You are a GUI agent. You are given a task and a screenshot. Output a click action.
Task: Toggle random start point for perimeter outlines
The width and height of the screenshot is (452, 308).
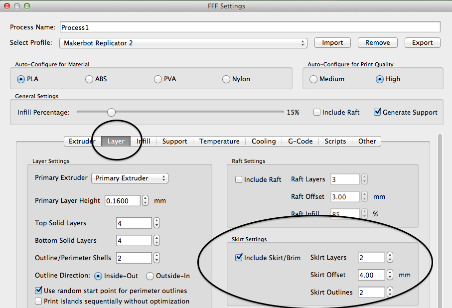38,291
